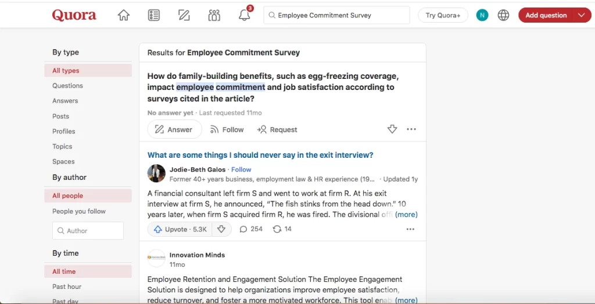Viewport: 595px width, 304px height.
Task: Expand the Add question dropdown arrow
Action: 582,15
